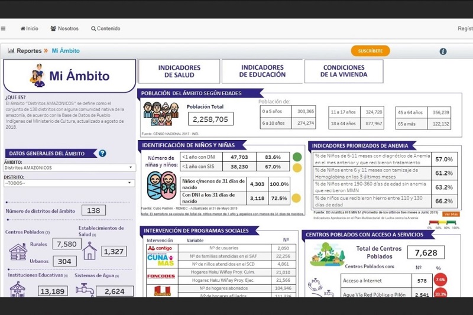473x315 pixels.
Task: Click green status light for DNI row
Action: 297,157
